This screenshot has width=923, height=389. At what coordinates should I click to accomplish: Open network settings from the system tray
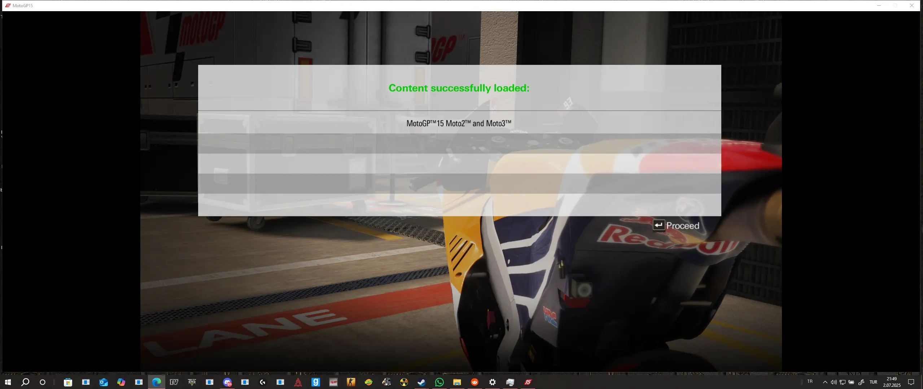coord(843,382)
